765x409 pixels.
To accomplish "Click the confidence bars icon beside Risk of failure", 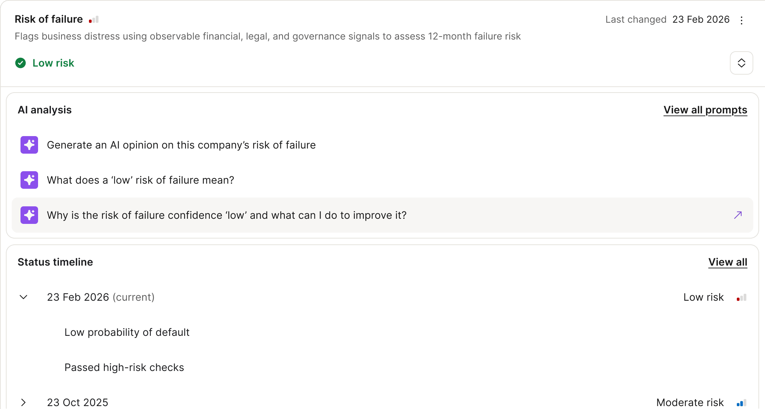I will [94, 20].
